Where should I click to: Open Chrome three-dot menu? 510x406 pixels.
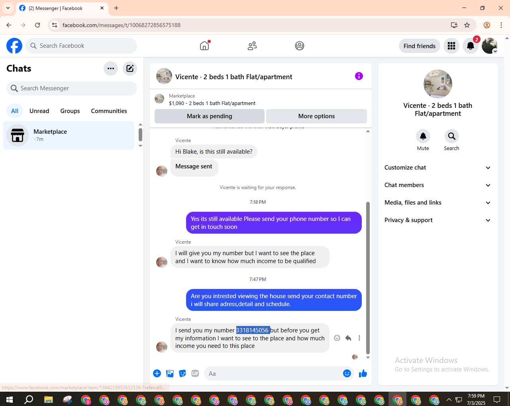coord(501,25)
